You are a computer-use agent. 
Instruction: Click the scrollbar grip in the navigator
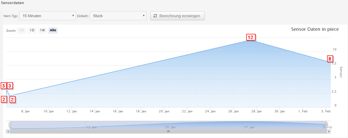tap(168, 131)
